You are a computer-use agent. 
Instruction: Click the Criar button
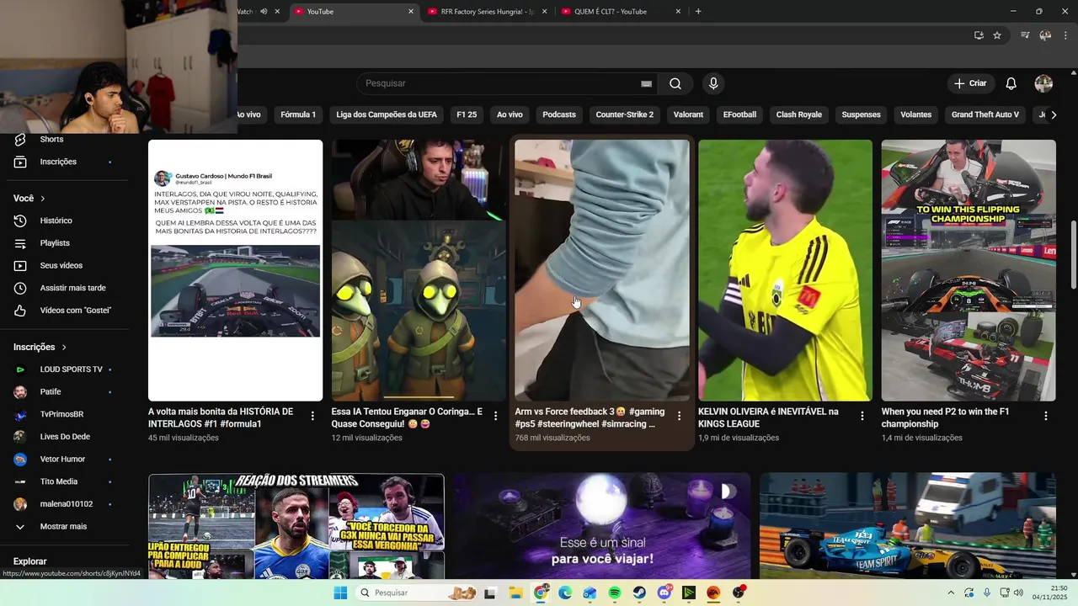pyautogui.click(x=970, y=83)
